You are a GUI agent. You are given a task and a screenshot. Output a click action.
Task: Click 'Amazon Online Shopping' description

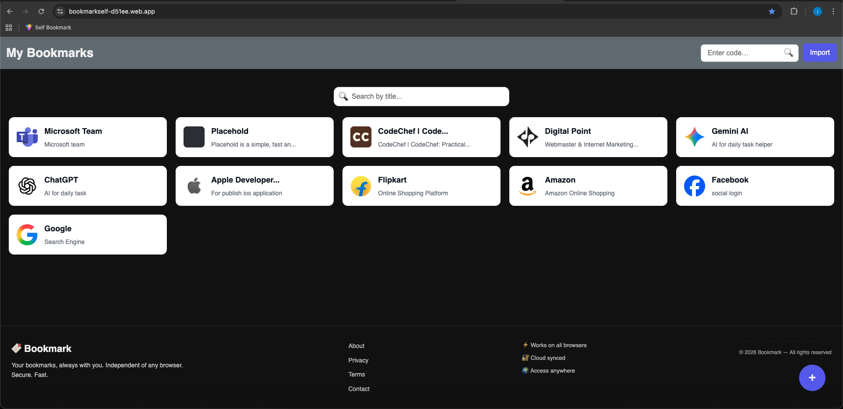pyautogui.click(x=580, y=193)
